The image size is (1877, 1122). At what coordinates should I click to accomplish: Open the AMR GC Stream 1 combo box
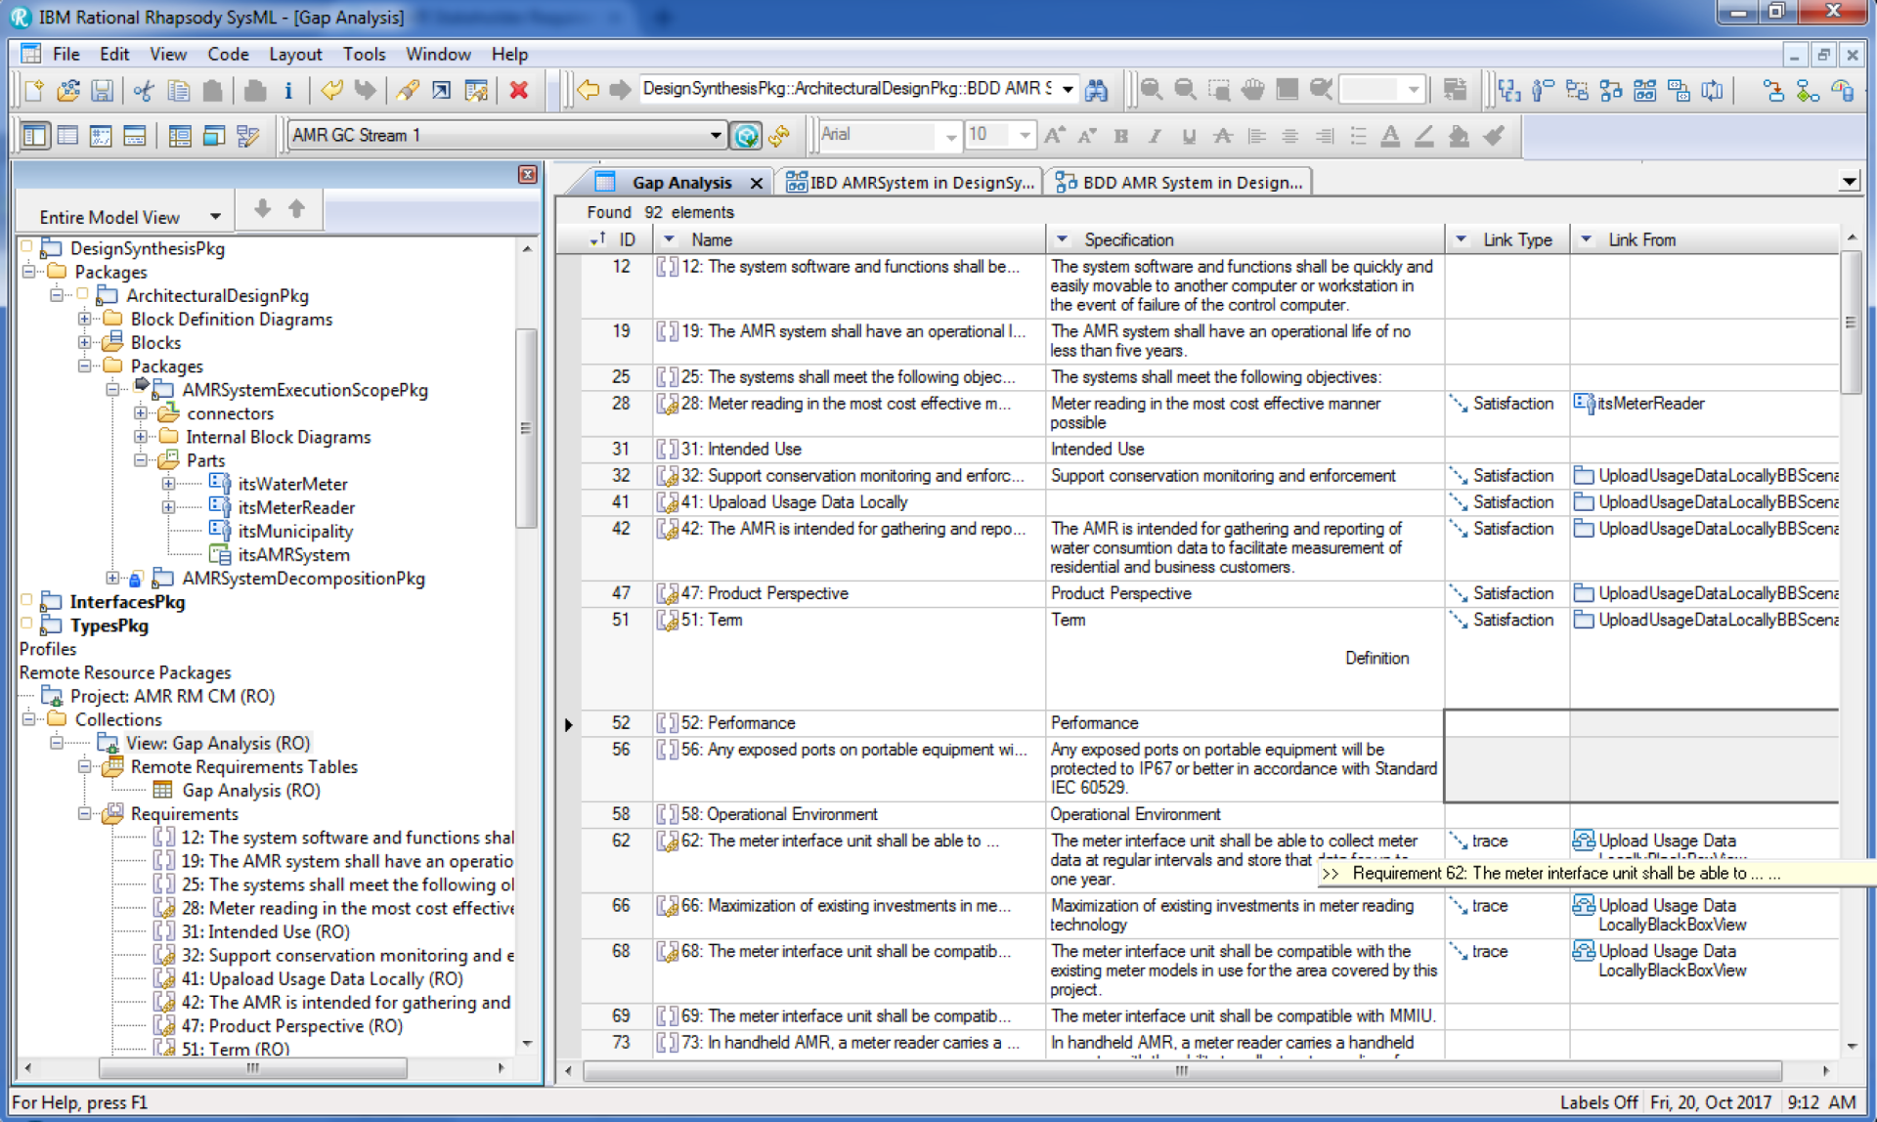[x=716, y=136]
